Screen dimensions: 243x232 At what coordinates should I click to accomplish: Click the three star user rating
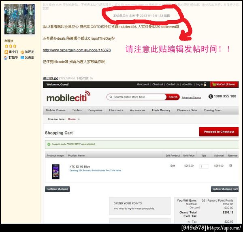[11, 46]
